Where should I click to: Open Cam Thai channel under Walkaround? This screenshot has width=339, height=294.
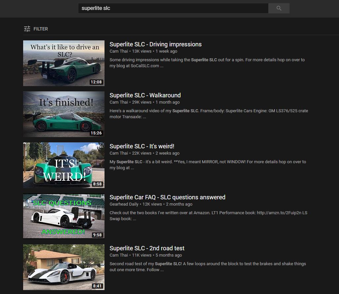[119, 102]
